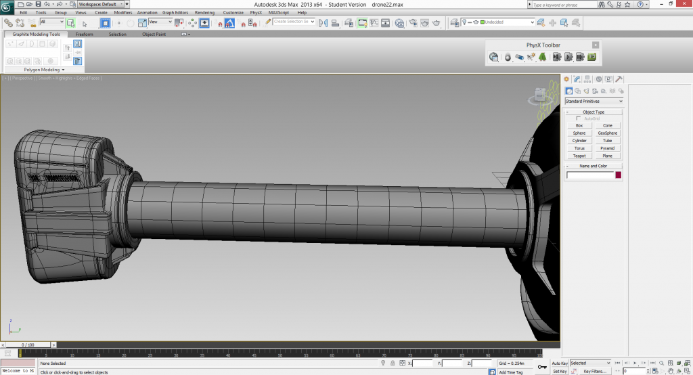Enable the AutoGrid checkbox
The height and width of the screenshot is (375, 693).
click(x=578, y=118)
